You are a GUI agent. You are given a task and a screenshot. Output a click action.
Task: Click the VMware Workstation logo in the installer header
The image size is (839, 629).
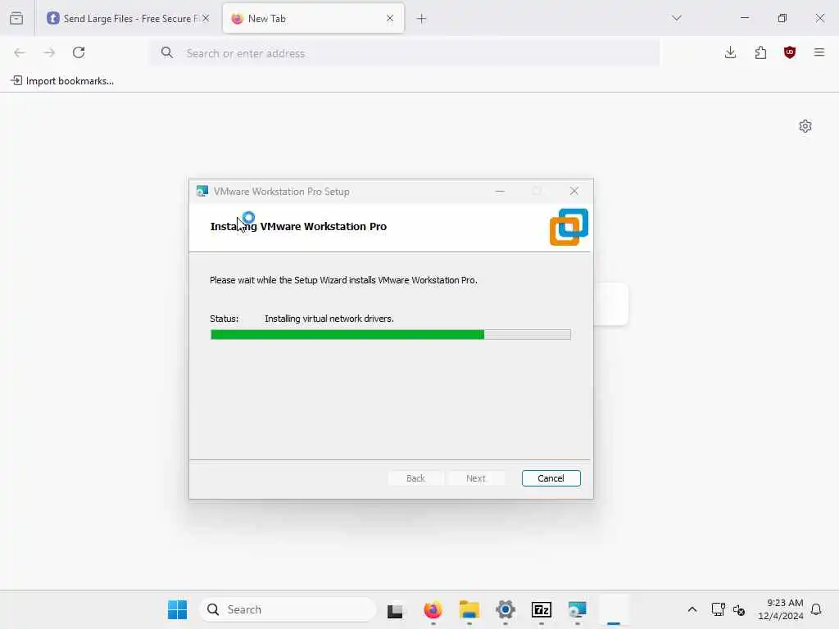pos(569,227)
